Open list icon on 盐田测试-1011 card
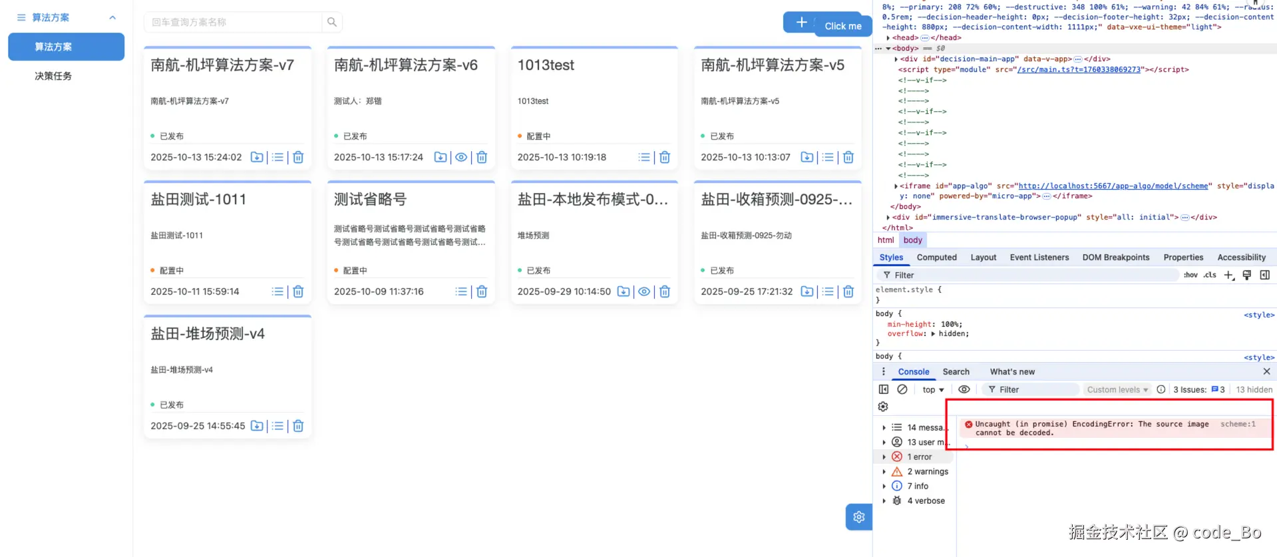 (277, 291)
